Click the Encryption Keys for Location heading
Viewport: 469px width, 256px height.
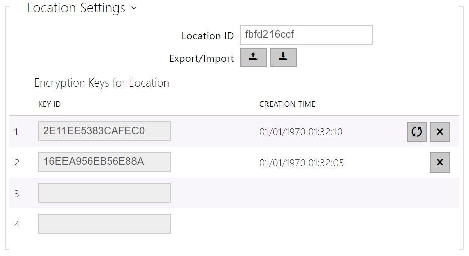point(102,83)
